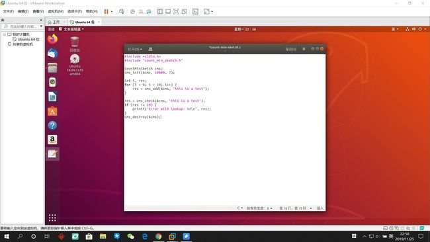The height and width of the screenshot is (242, 430).
Task: Expand the stretch guest display options arrow
Action: [212, 11]
